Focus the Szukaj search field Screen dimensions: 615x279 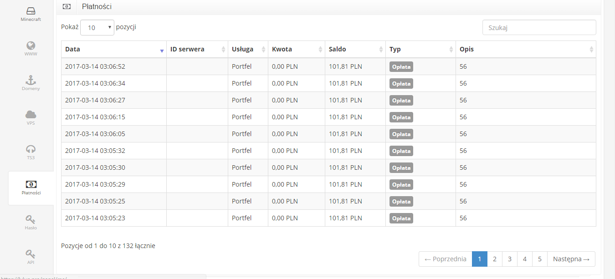click(x=539, y=27)
